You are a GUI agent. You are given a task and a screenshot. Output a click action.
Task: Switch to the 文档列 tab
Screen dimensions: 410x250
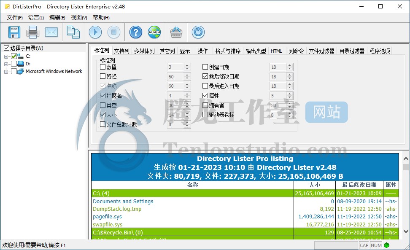click(x=121, y=51)
